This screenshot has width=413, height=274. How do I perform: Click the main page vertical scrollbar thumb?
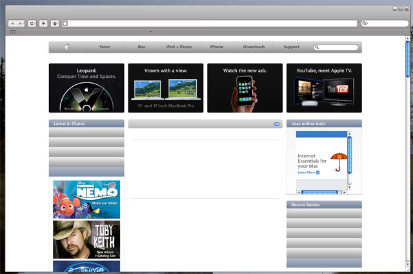pos(407,59)
